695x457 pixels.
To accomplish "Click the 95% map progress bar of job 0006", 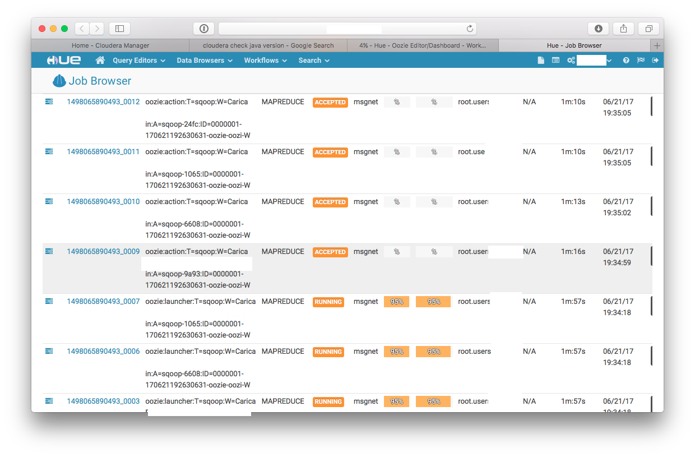I will (x=396, y=351).
